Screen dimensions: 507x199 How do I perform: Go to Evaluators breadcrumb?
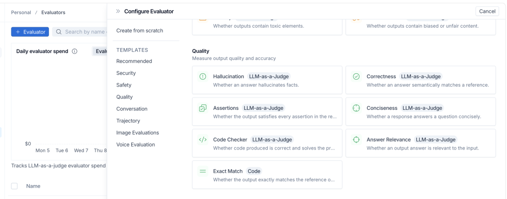tap(53, 12)
